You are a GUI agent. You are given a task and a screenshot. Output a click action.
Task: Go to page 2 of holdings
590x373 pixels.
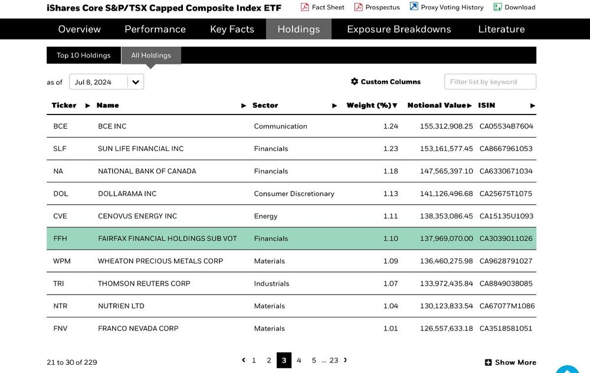point(268,361)
